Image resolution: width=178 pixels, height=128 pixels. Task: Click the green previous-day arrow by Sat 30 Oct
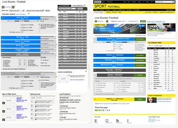pyautogui.click(x=96, y=21)
